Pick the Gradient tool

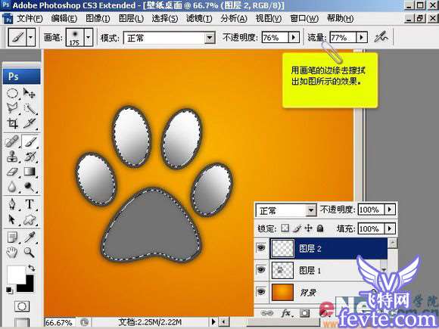pyautogui.click(x=30, y=171)
